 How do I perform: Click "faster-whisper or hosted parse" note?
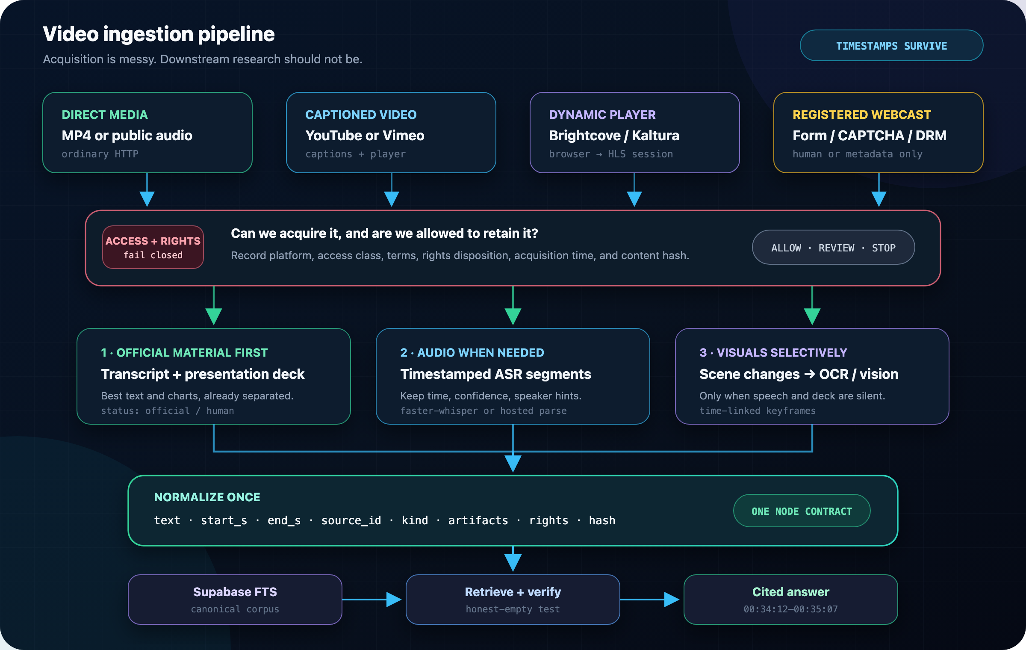484,411
